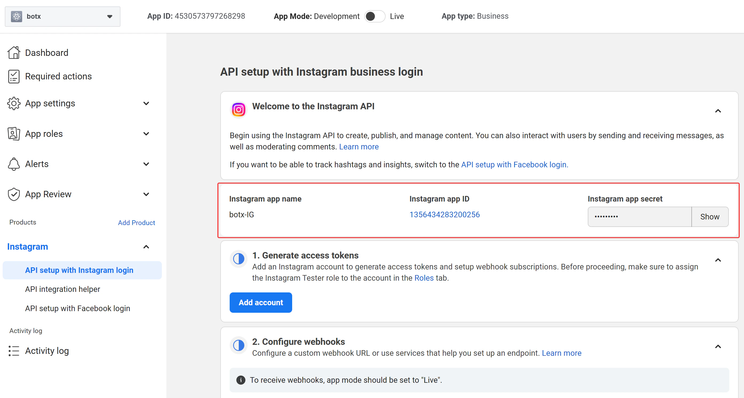Expand the App Review section
Viewport: 744px width, 398px height.
(146, 194)
